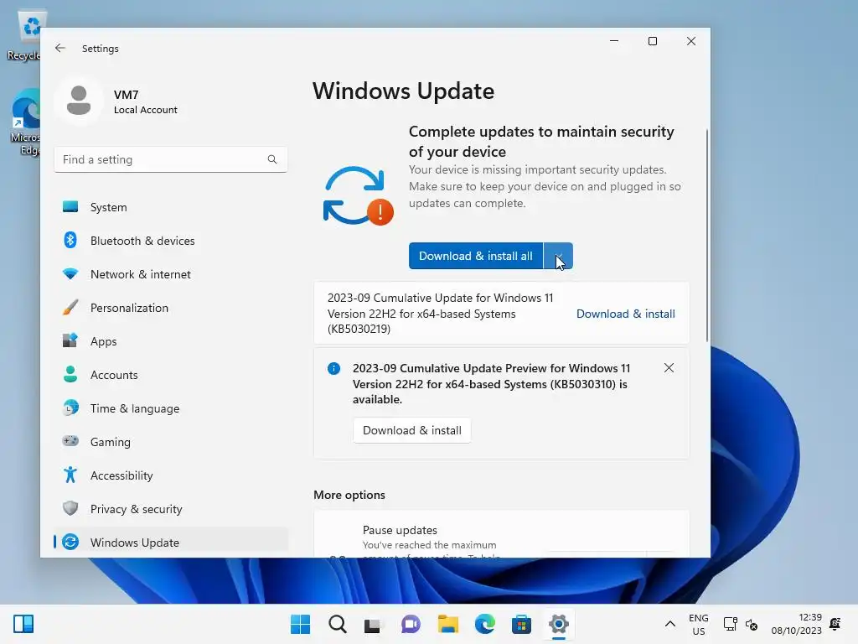The image size is (858, 644).
Task: Click the search magnifier in Find a setting
Action: [x=272, y=159]
